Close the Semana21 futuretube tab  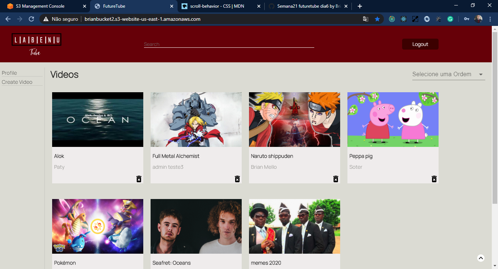tap(346, 6)
